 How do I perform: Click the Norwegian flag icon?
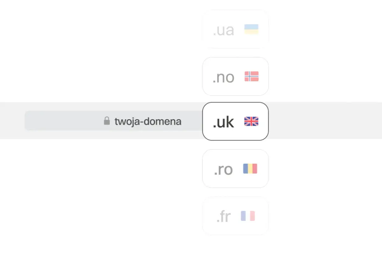pos(251,76)
